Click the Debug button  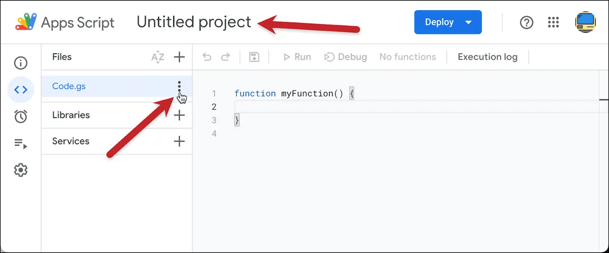coord(346,57)
